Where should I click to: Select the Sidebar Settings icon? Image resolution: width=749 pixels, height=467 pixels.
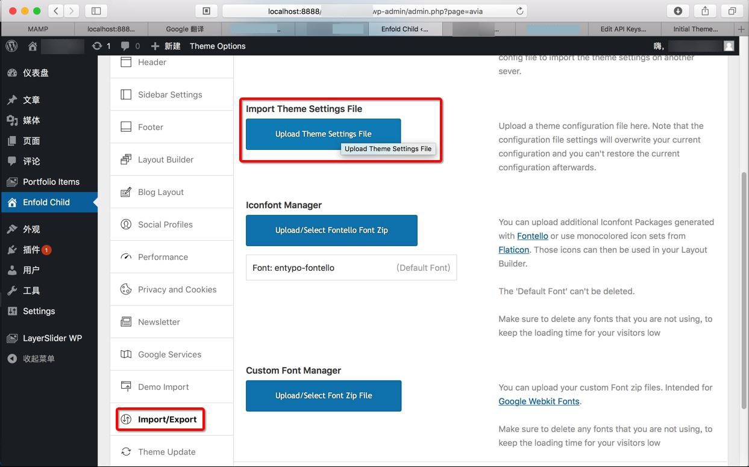(x=126, y=94)
